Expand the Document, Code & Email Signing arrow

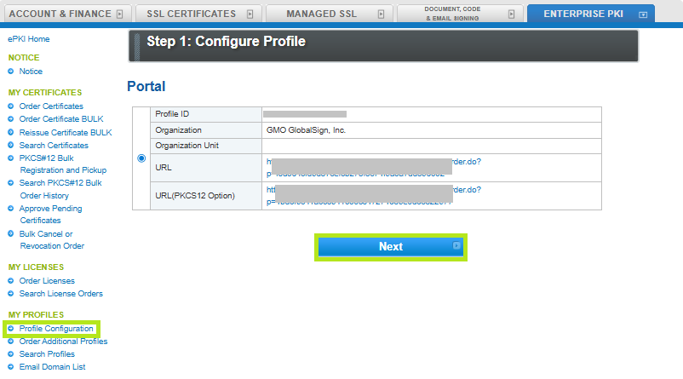(511, 14)
